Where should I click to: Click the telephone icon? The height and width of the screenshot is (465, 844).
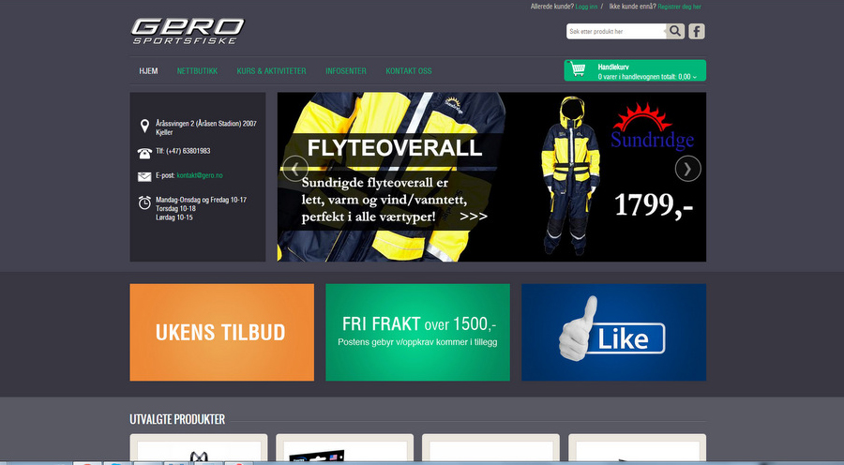click(144, 154)
